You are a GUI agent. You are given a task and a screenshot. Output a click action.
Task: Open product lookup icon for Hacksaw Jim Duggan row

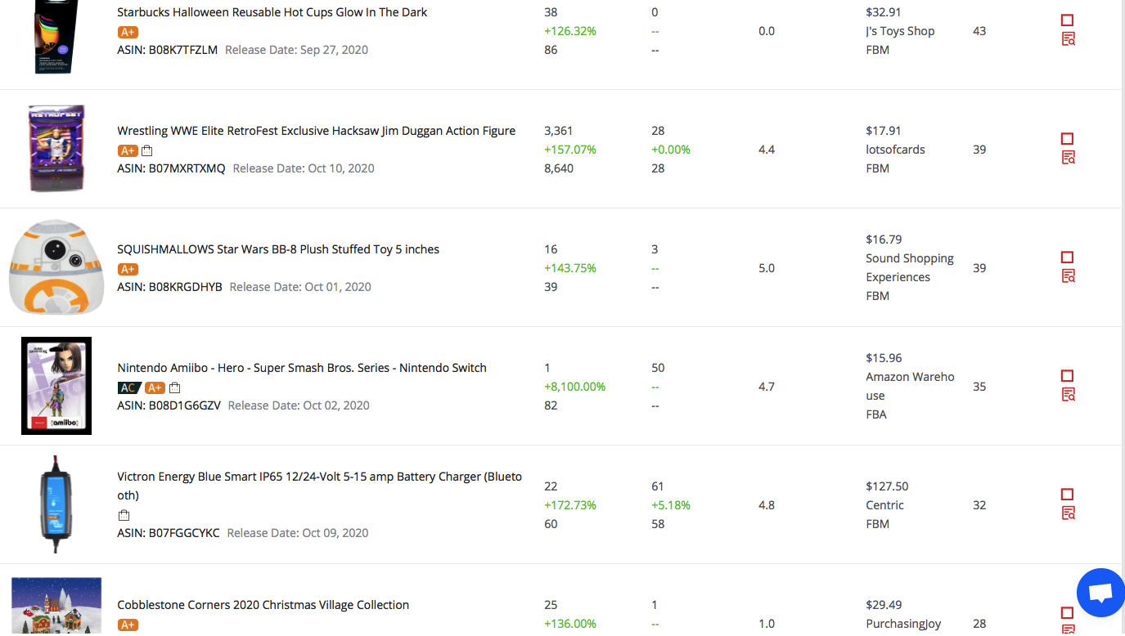1068,158
